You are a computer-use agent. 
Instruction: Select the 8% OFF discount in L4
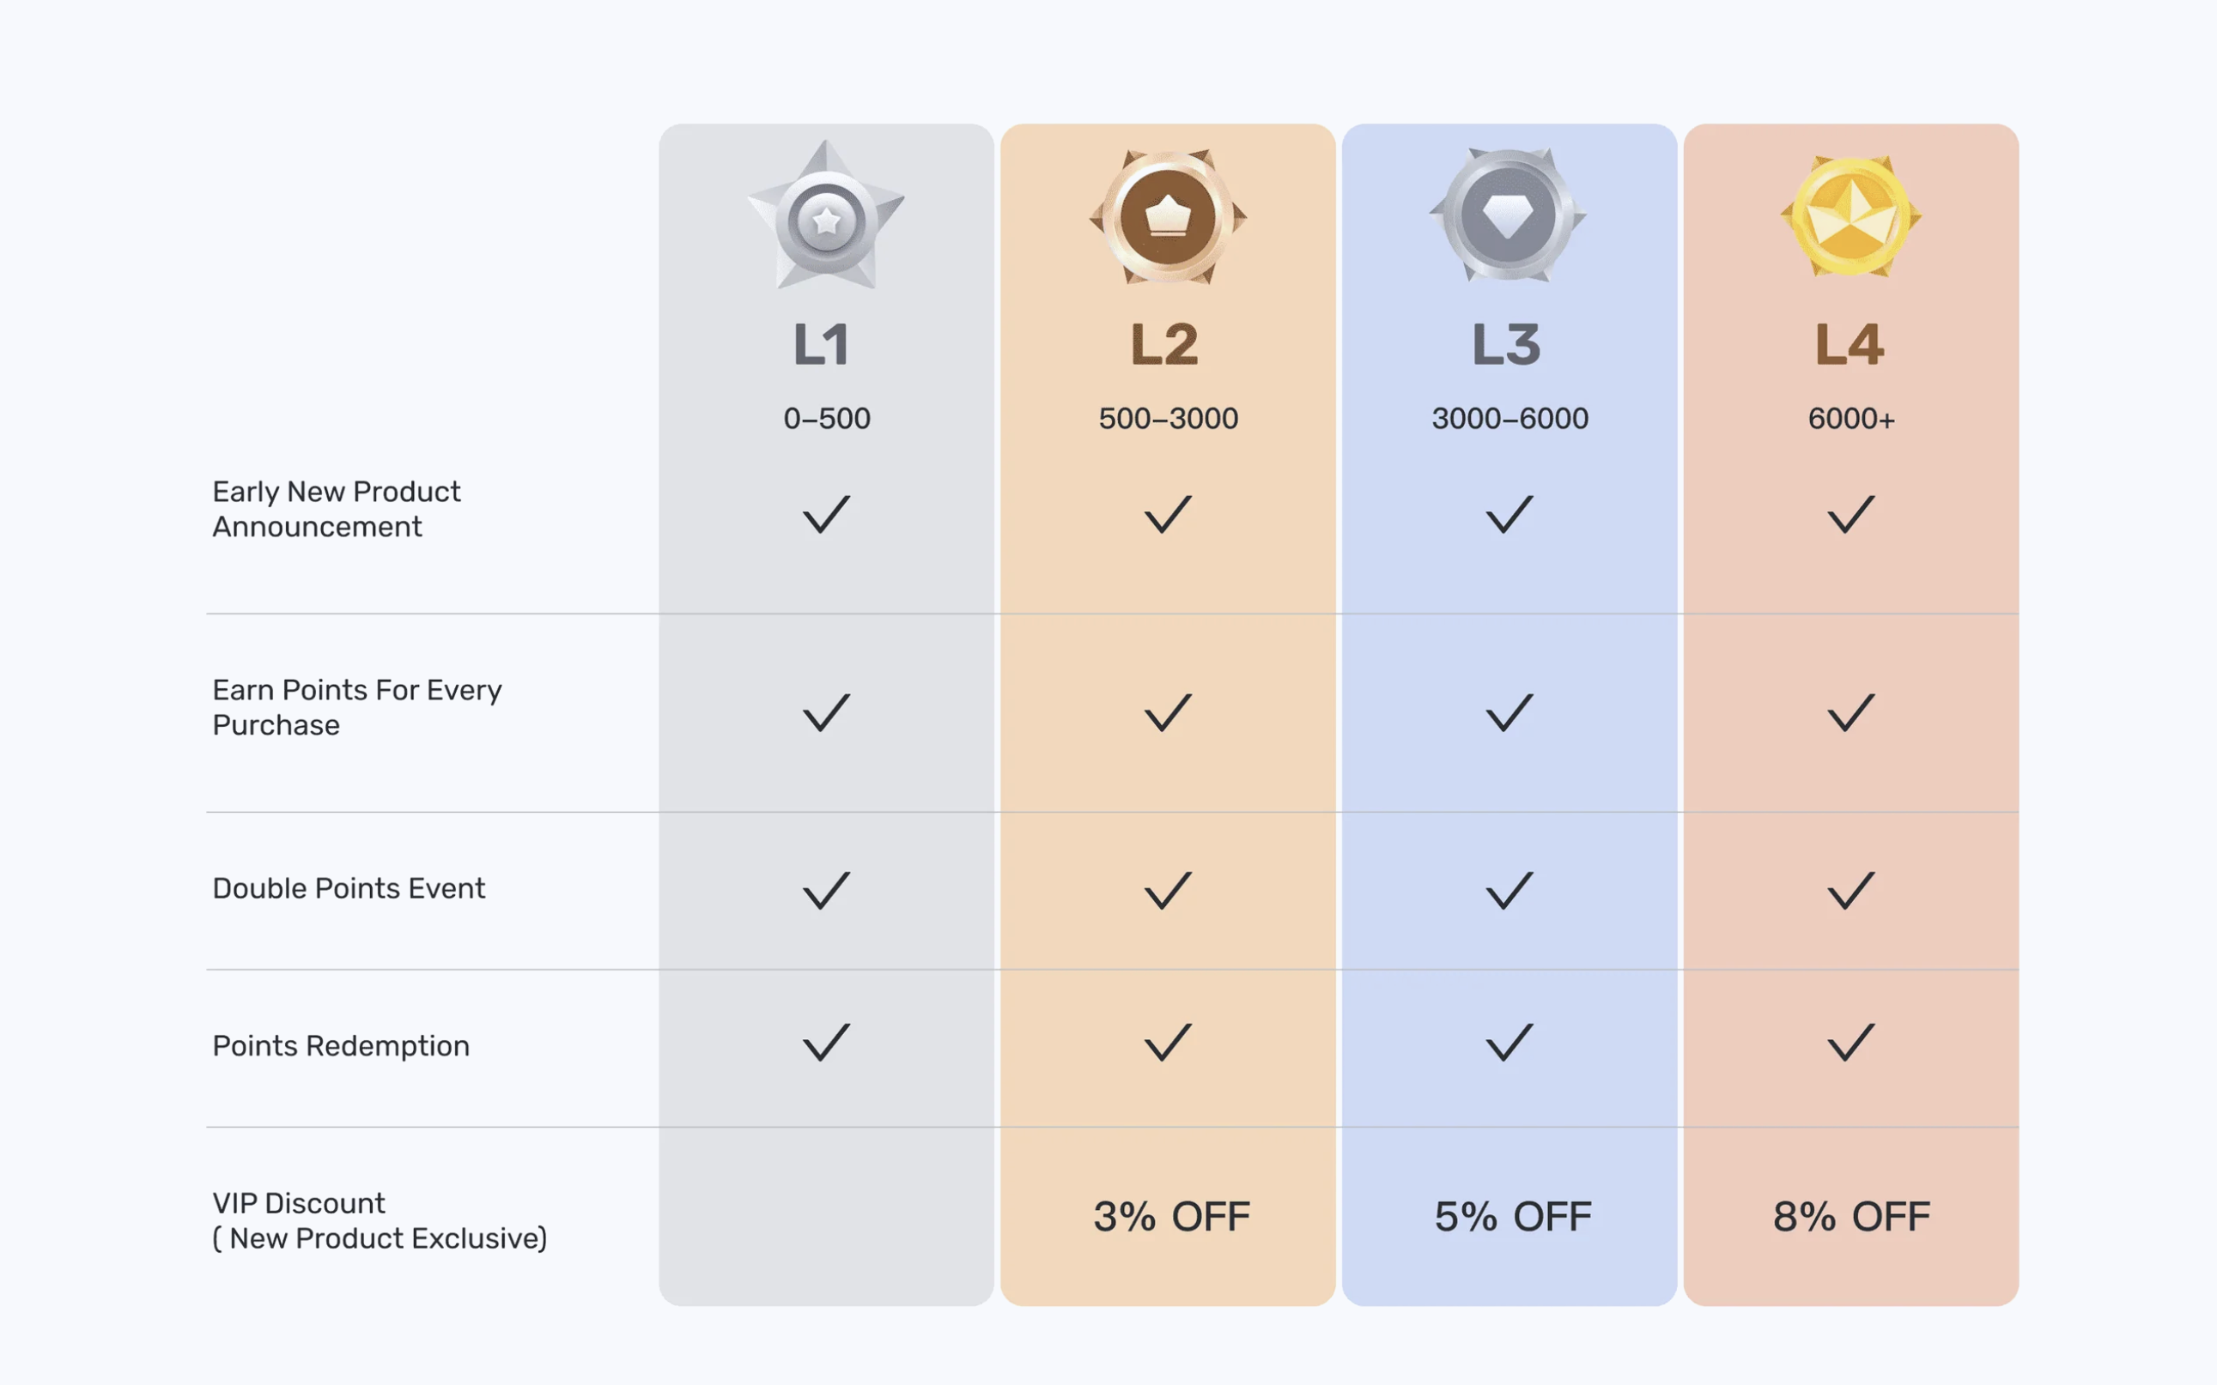pyautogui.click(x=1851, y=1217)
